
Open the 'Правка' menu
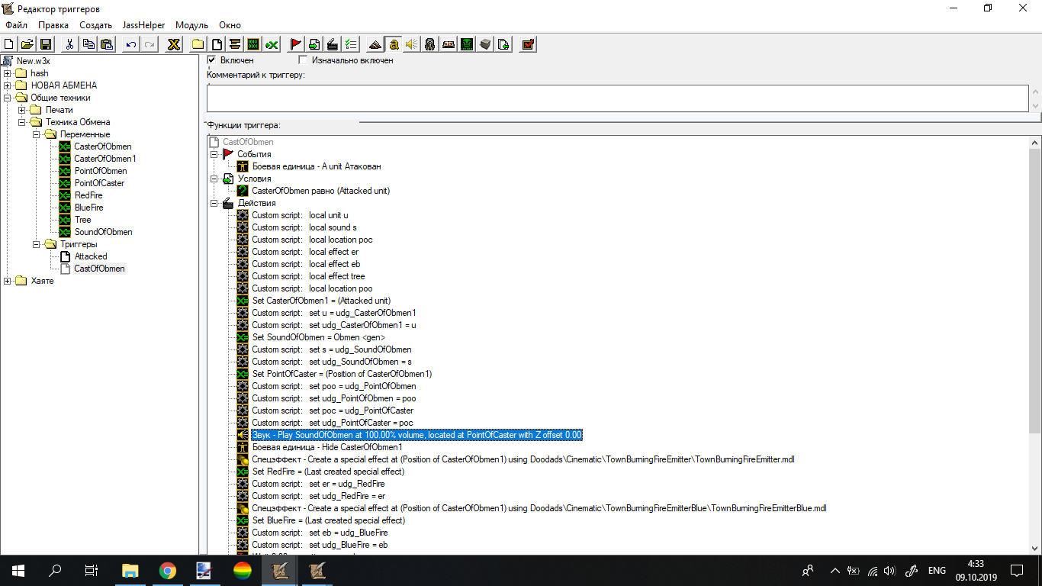53,25
